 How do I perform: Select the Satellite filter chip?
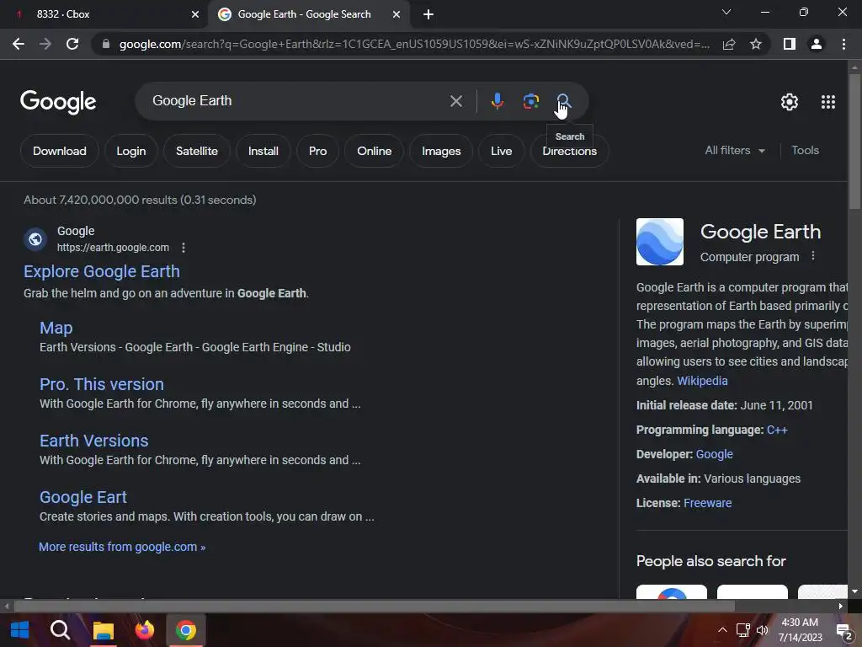(197, 151)
